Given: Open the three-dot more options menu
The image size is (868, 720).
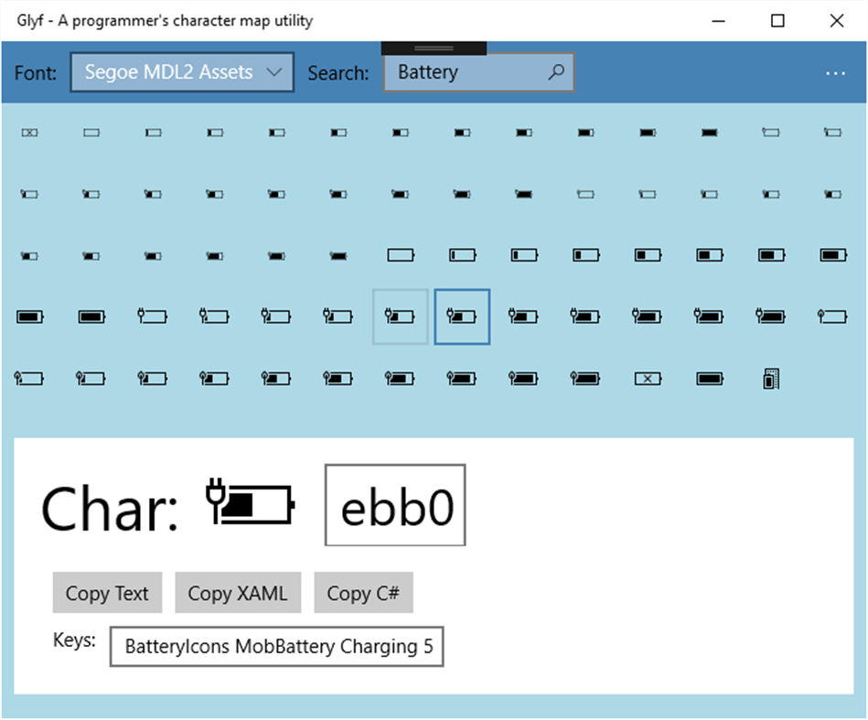Looking at the screenshot, I should click(835, 73).
